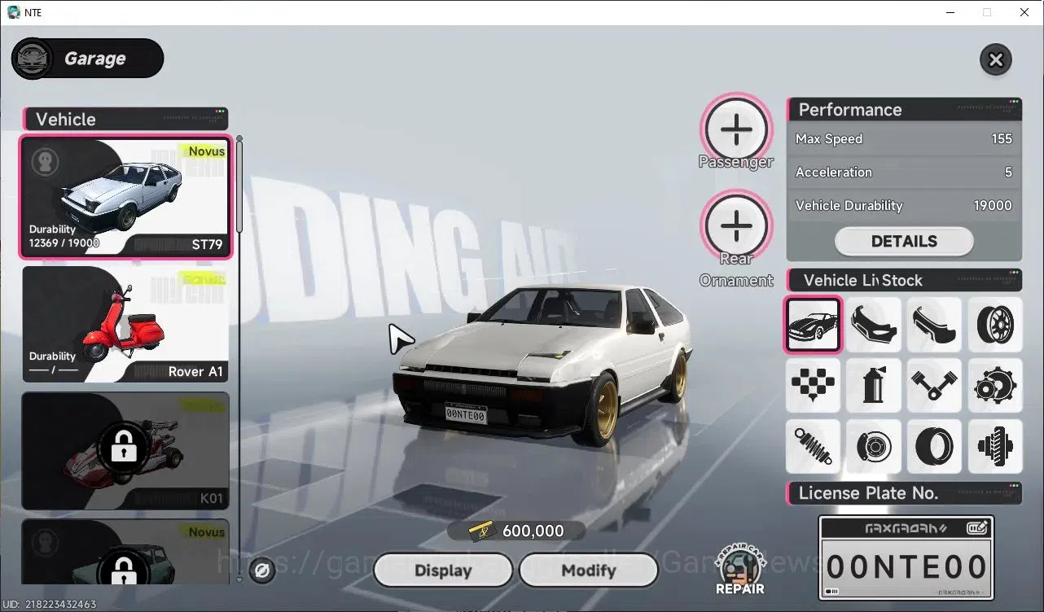The image size is (1044, 612).
Task: Select the wheel rim modification icon
Action: pyautogui.click(x=995, y=324)
